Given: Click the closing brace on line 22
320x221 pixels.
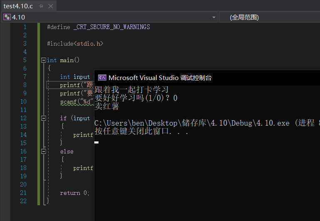Looking at the screenshot, I should point(47,201).
